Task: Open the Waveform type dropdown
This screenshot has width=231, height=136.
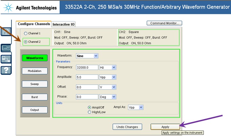Action: pyautogui.click(x=96, y=56)
